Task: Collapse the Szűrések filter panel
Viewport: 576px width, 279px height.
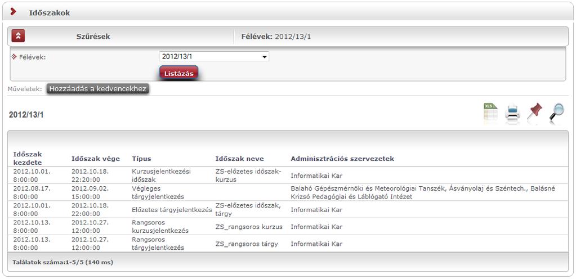Action: click(18, 36)
